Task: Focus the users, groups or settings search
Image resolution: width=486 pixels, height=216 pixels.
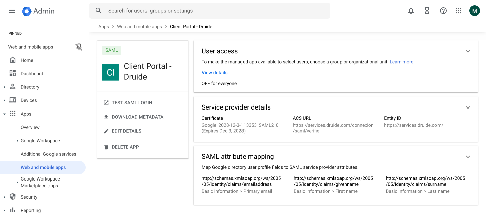Action: (x=214, y=11)
